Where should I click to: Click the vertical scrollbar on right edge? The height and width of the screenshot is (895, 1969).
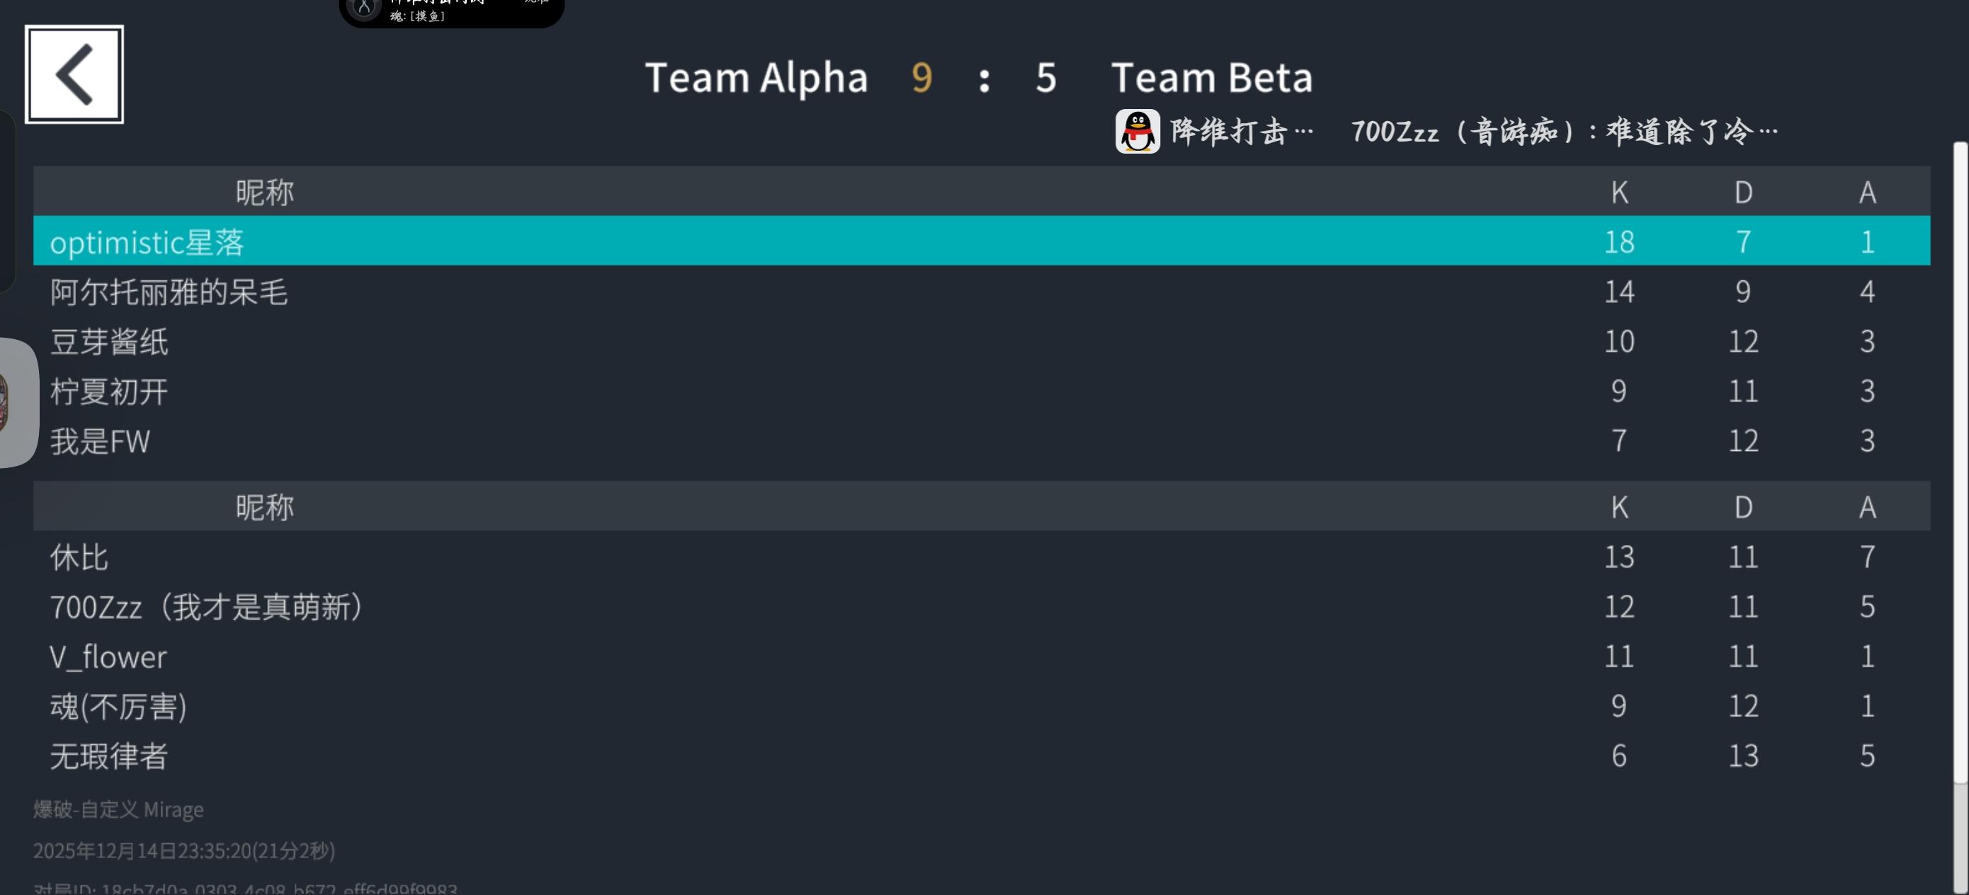pos(1959,459)
